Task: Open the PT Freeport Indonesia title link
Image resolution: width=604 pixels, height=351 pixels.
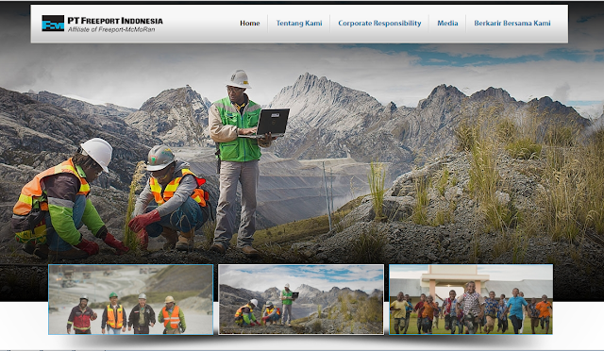Action: pyautogui.click(x=115, y=21)
